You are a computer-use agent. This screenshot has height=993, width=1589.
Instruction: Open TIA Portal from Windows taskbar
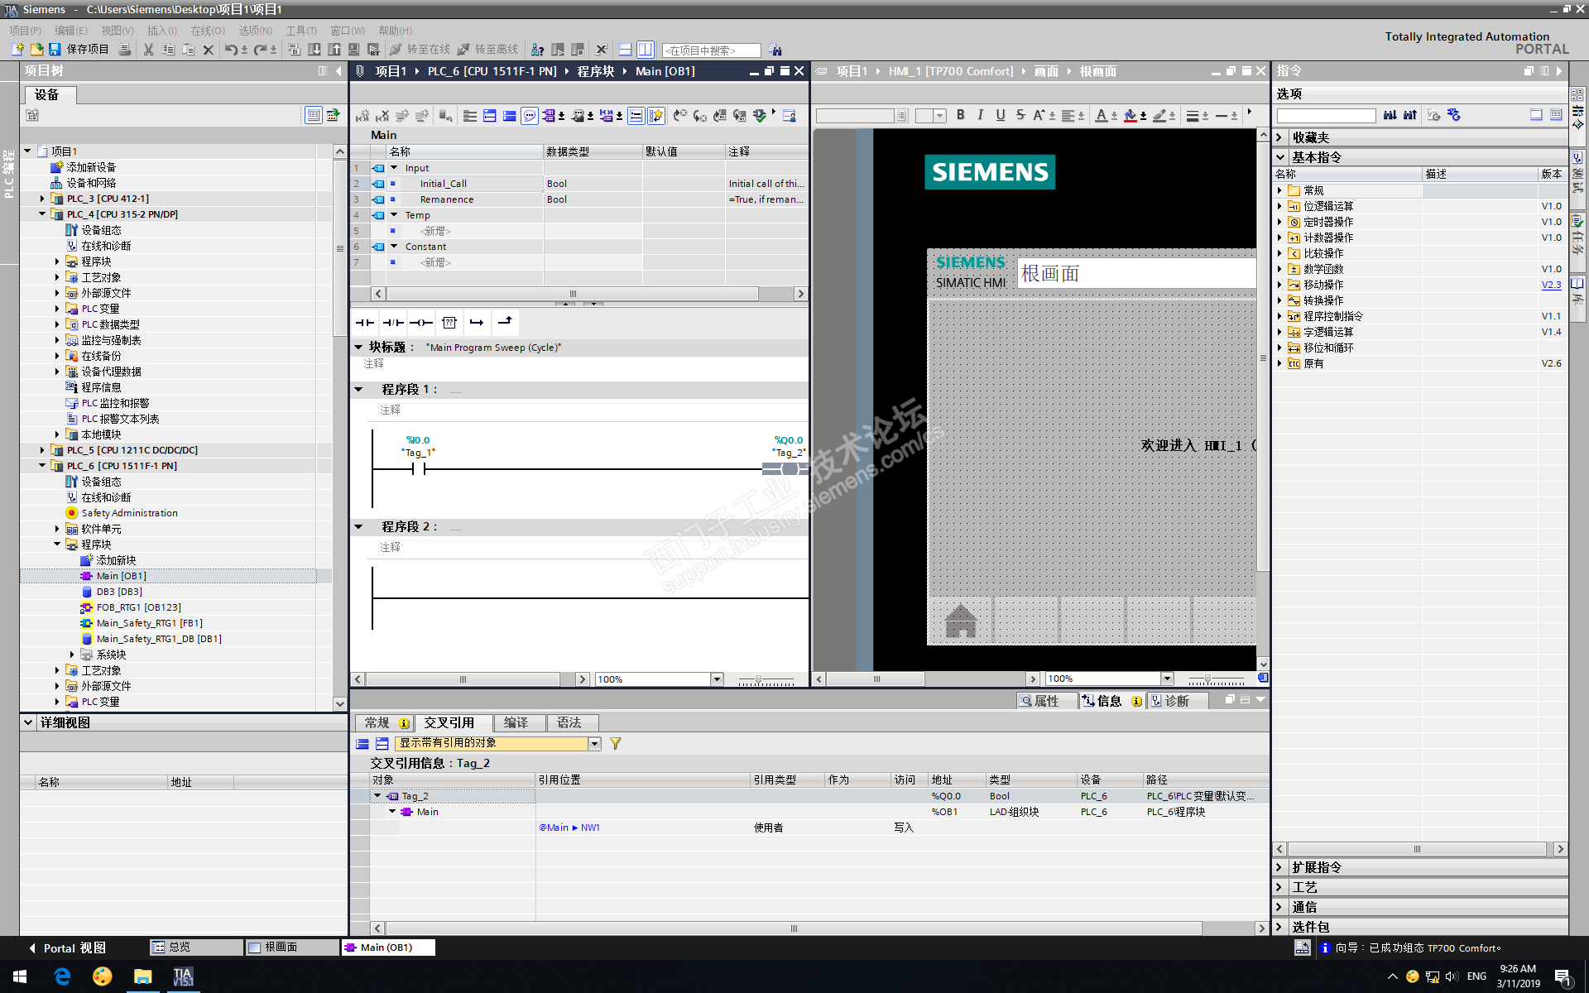[x=183, y=976]
